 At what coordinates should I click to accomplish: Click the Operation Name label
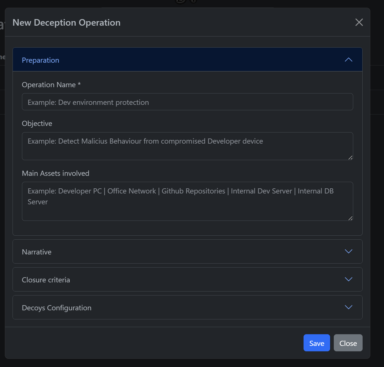click(51, 85)
